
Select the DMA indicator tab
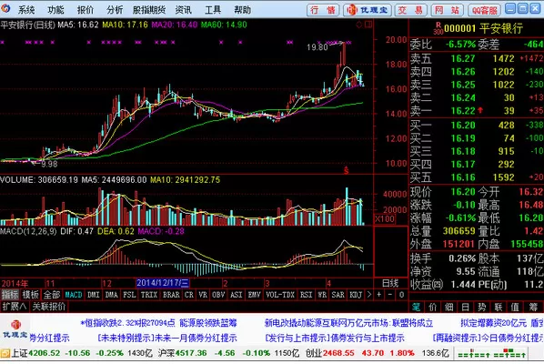pos(111,295)
